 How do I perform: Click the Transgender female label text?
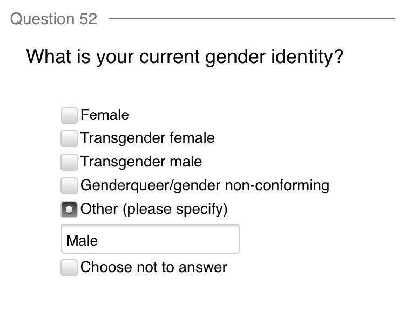tap(147, 138)
